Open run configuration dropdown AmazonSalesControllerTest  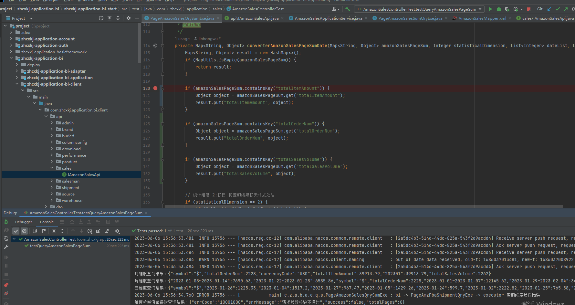(x=419, y=9)
